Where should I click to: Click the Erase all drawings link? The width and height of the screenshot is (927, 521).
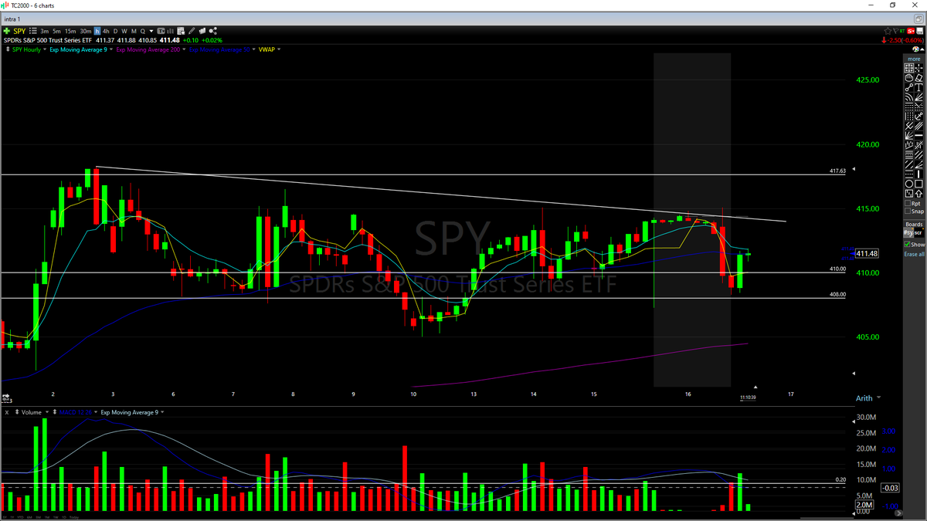pos(914,254)
